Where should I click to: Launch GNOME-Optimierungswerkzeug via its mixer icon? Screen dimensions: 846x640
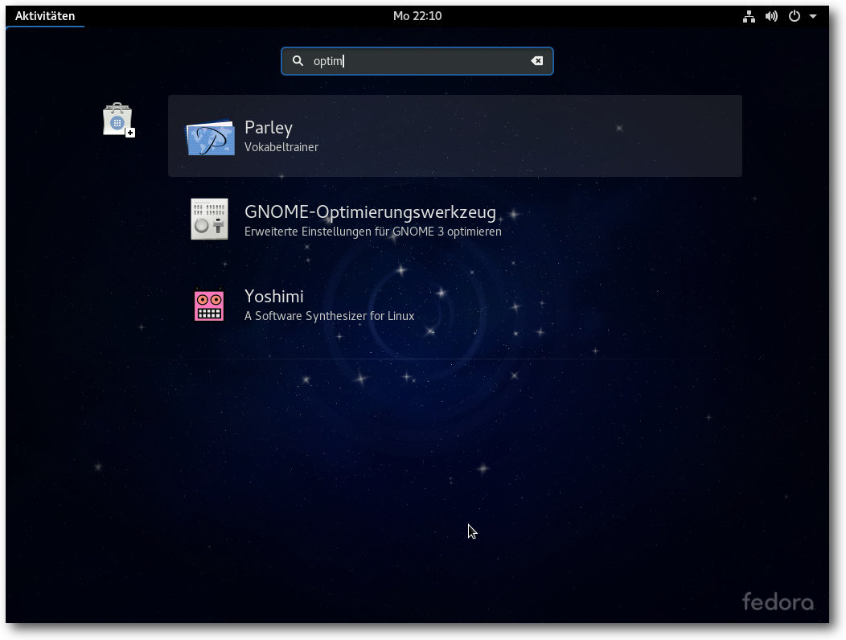pyautogui.click(x=209, y=219)
